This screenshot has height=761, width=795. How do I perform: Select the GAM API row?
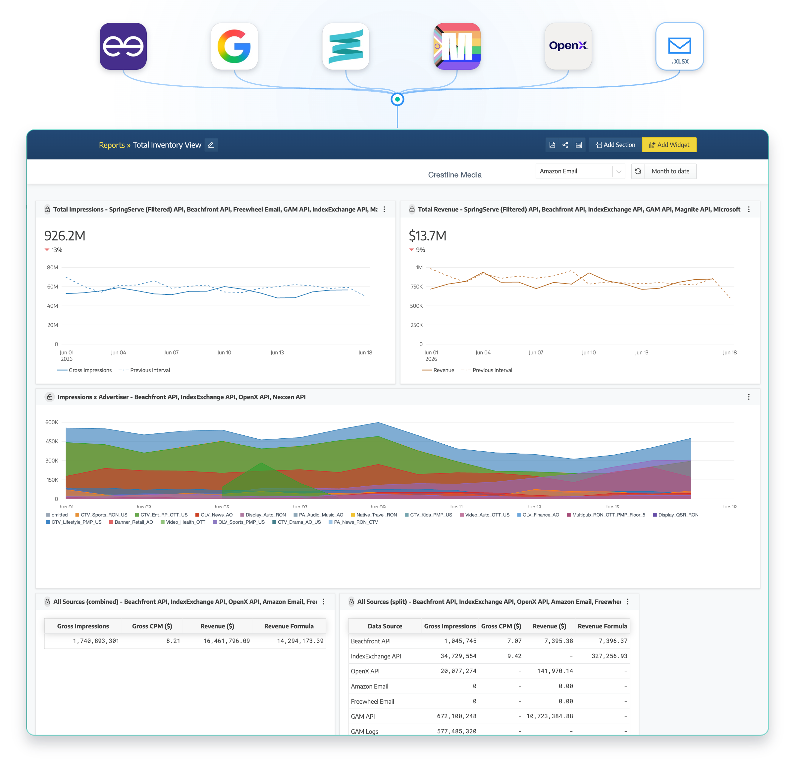(x=489, y=716)
